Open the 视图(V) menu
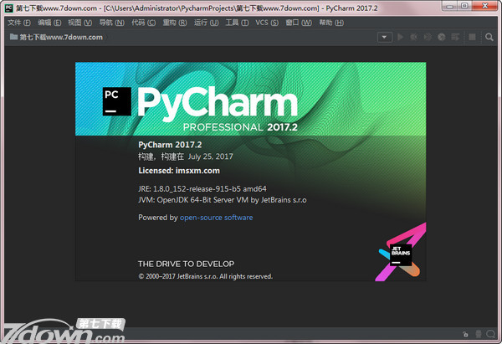Image resolution: width=502 pixels, height=344 pixels. tap(80, 23)
